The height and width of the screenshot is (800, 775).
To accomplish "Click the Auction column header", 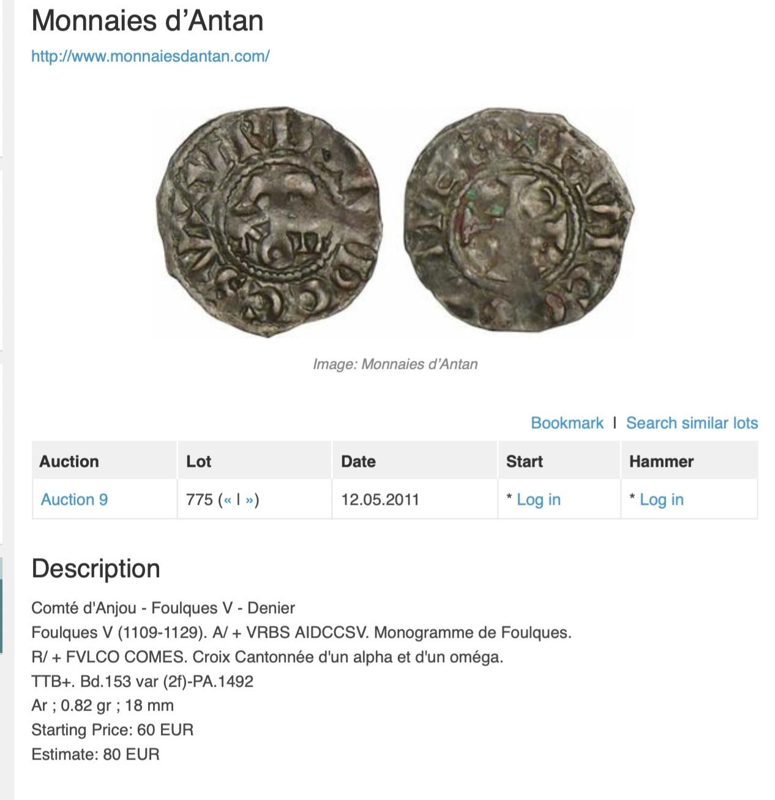I will click(x=69, y=461).
